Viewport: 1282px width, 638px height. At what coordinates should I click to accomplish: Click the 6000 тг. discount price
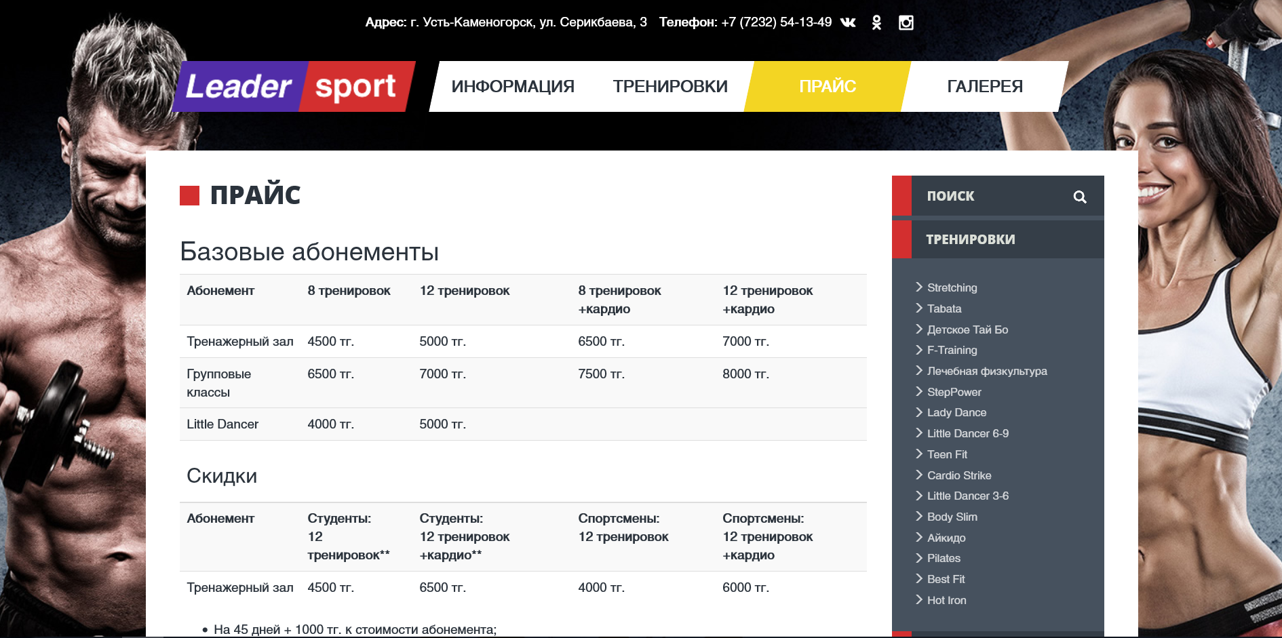coord(745,588)
